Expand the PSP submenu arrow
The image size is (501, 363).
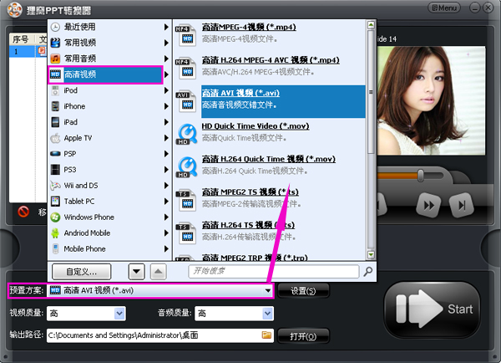166,154
